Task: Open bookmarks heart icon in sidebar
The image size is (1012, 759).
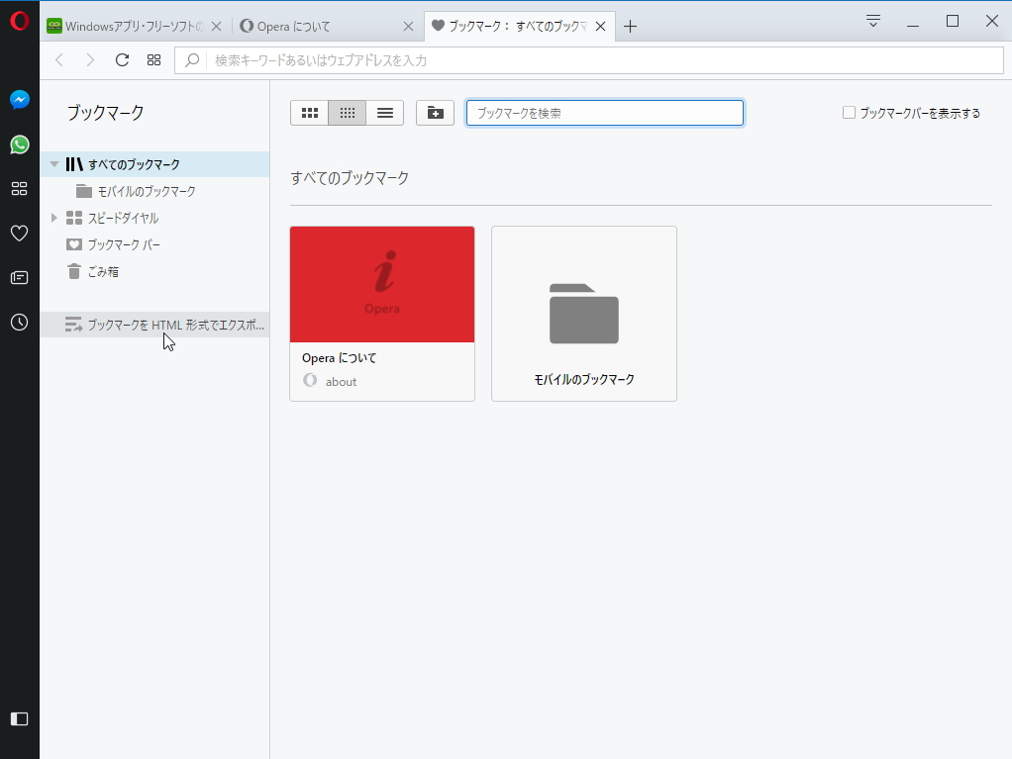Action: click(x=20, y=233)
